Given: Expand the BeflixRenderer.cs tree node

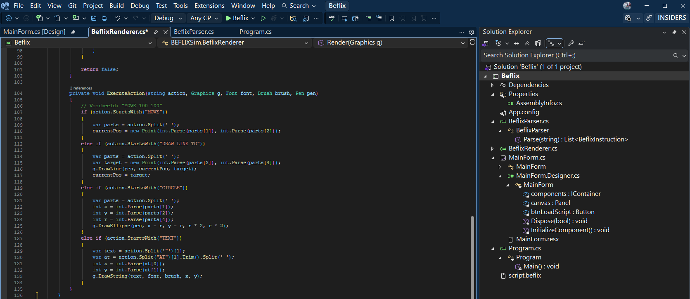Looking at the screenshot, I should pyautogui.click(x=492, y=148).
